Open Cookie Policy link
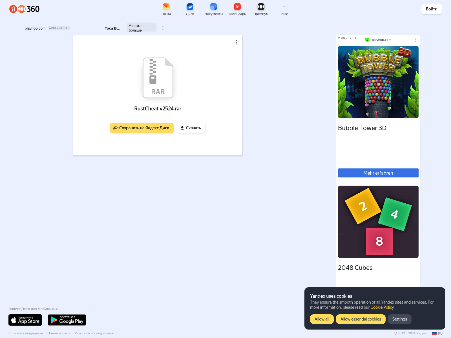 click(382, 307)
